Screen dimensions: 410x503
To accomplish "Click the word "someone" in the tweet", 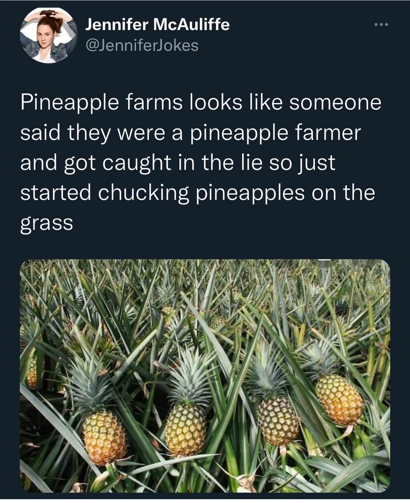I will coord(335,103).
